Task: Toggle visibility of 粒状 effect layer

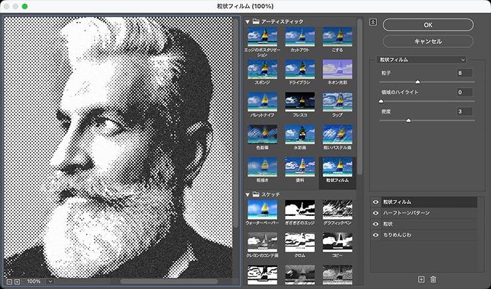Action: pyautogui.click(x=376, y=224)
